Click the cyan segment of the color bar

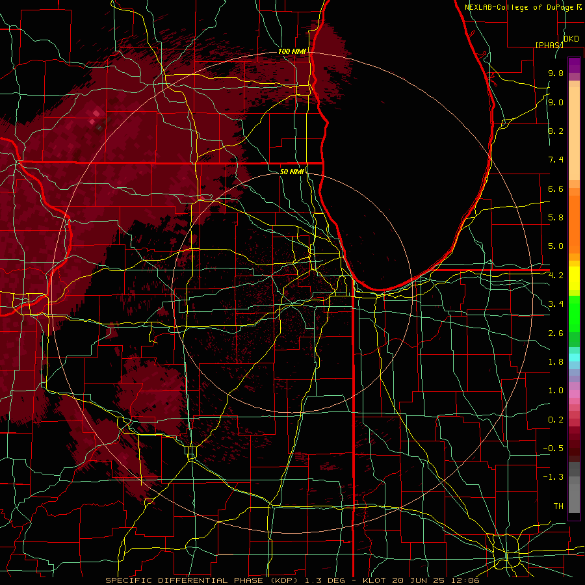(x=574, y=357)
